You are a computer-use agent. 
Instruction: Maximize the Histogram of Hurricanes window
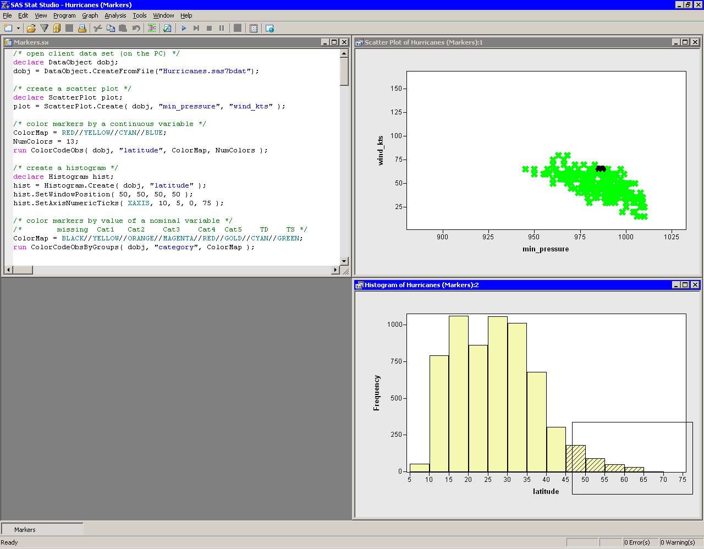pyautogui.click(x=685, y=285)
